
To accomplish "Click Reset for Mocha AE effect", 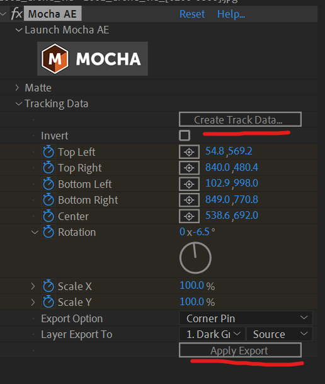I will pyautogui.click(x=192, y=14).
